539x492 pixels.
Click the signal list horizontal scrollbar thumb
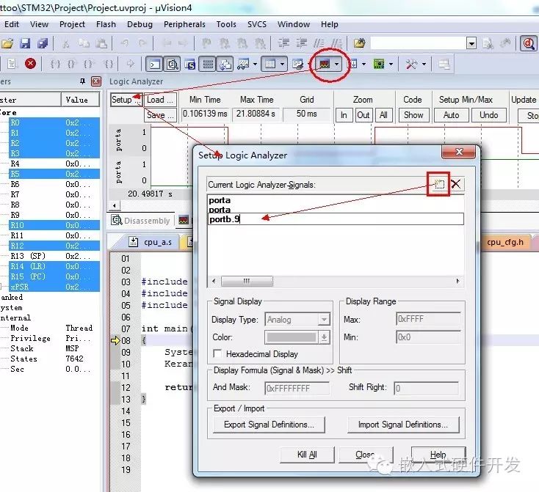pyautogui.click(x=247, y=281)
